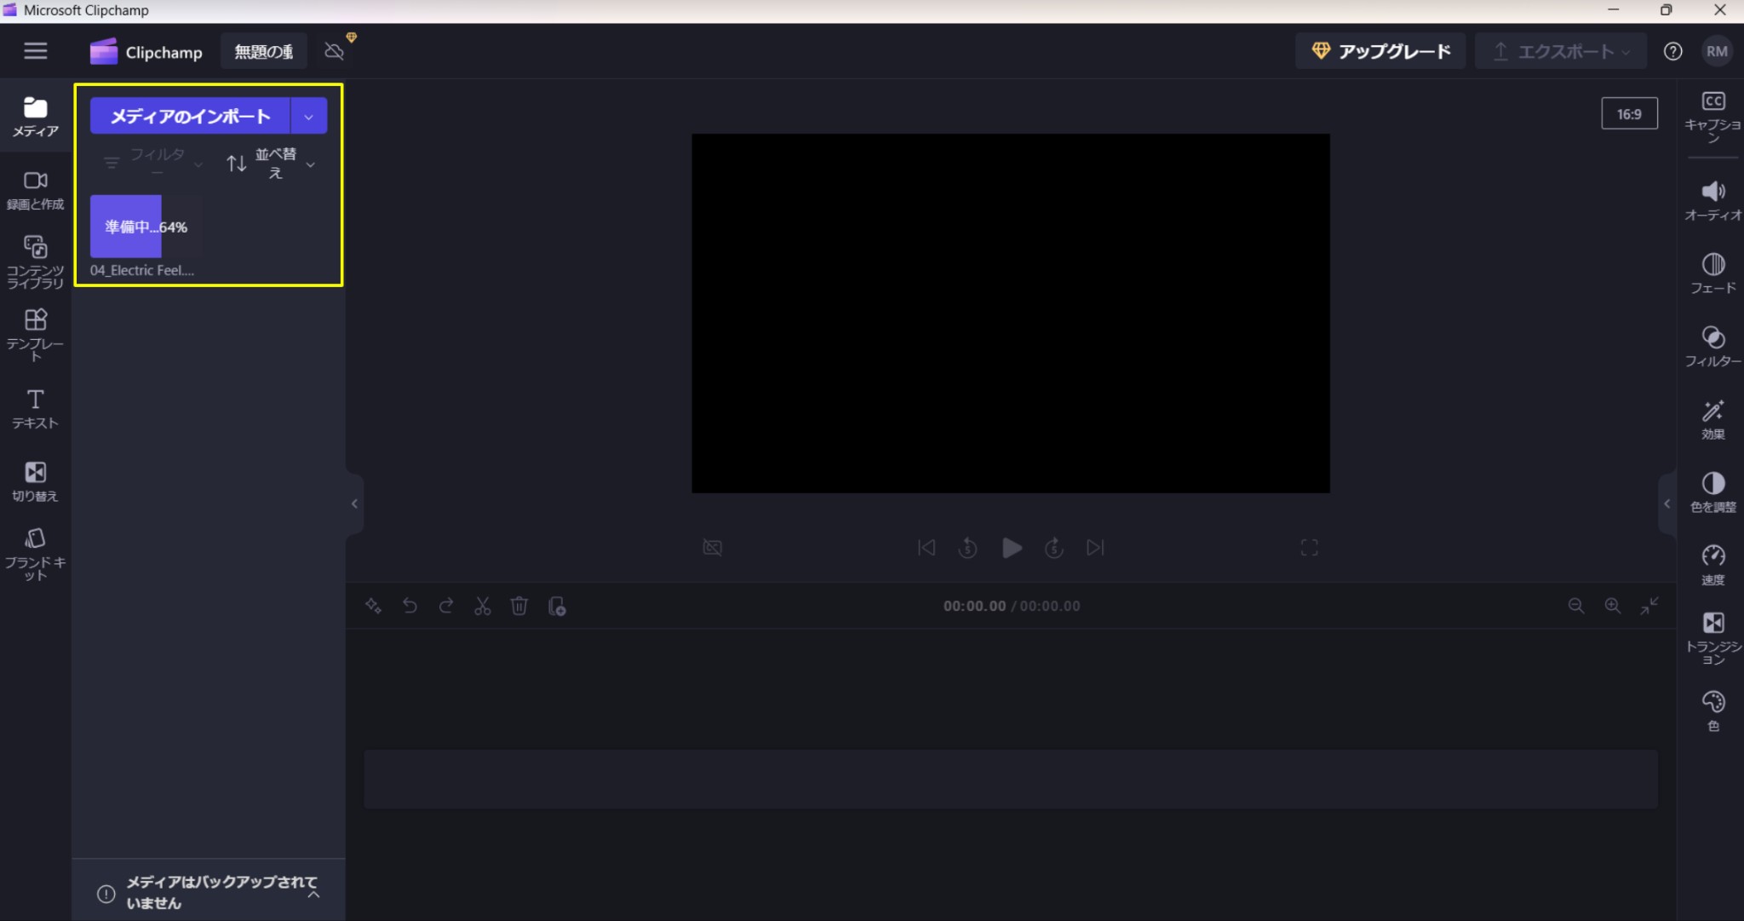The image size is (1744, 921).
Task: Open the 速度 speed panel
Action: [x=1712, y=565]
